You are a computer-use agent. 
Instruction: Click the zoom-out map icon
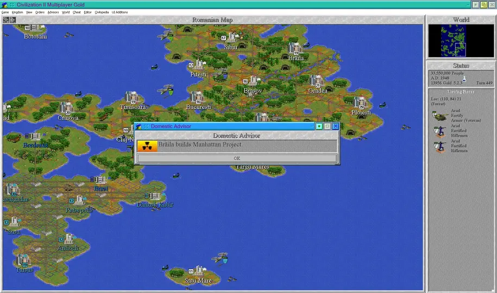[12, 20]
